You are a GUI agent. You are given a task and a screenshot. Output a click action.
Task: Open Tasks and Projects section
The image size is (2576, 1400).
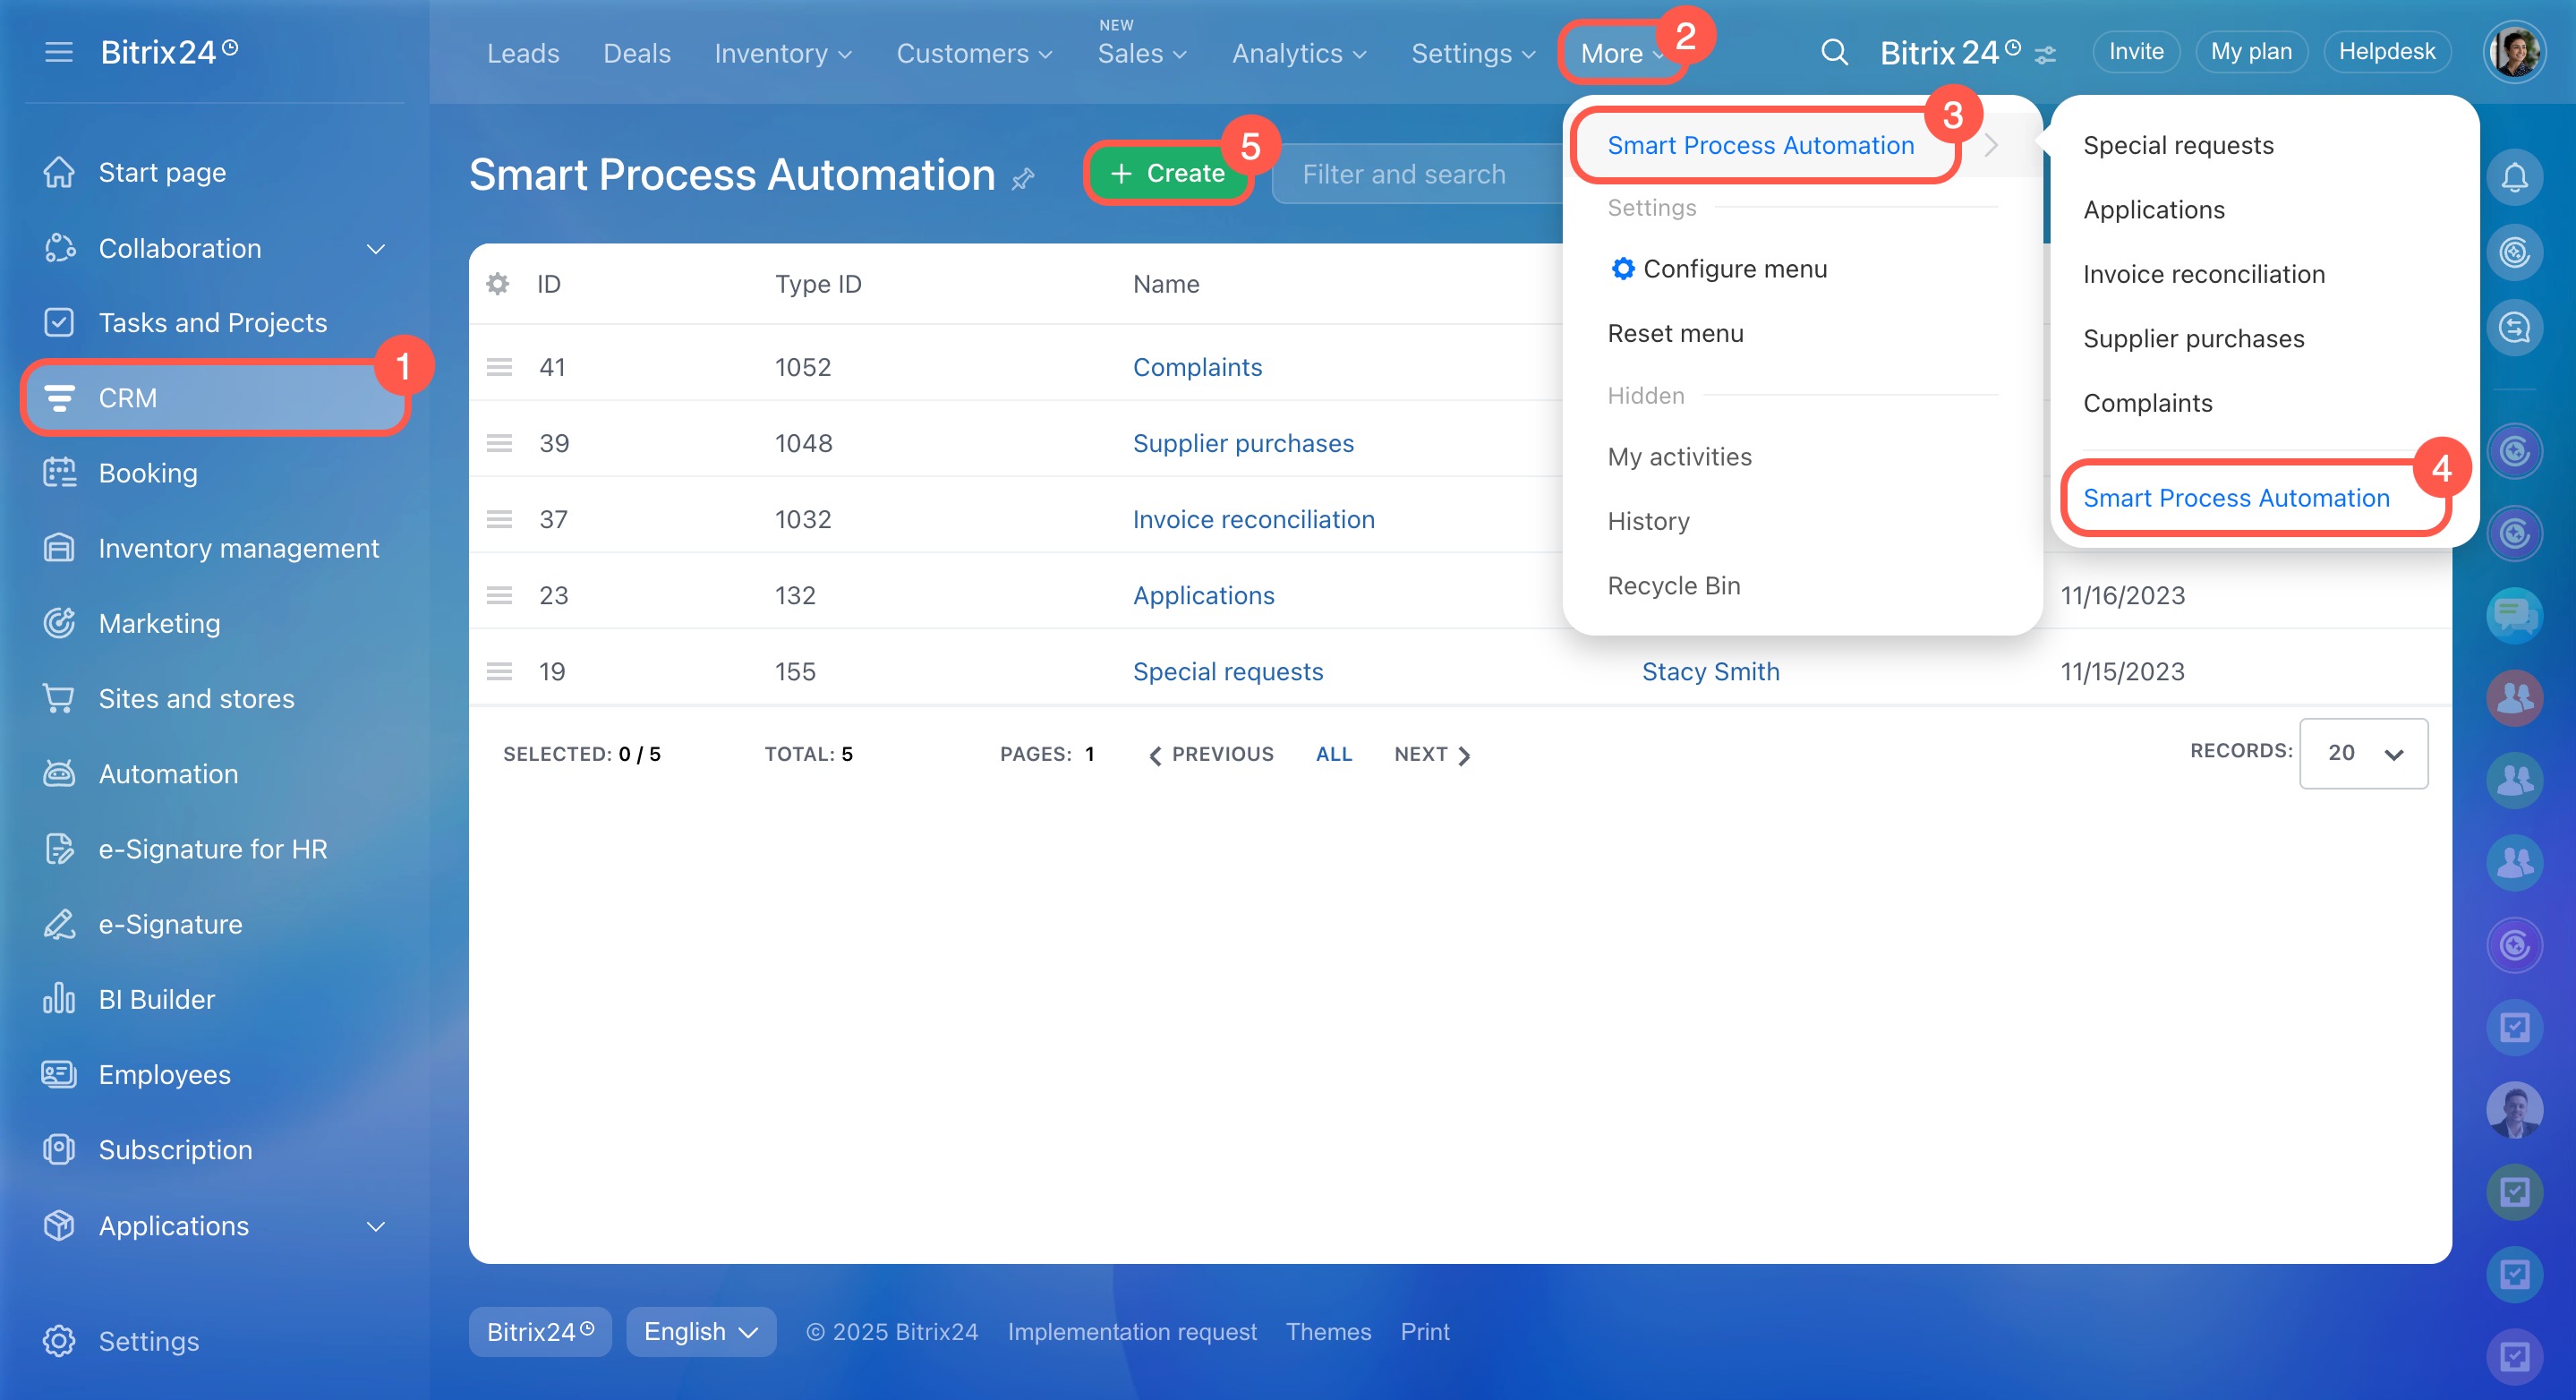point(215,323)
